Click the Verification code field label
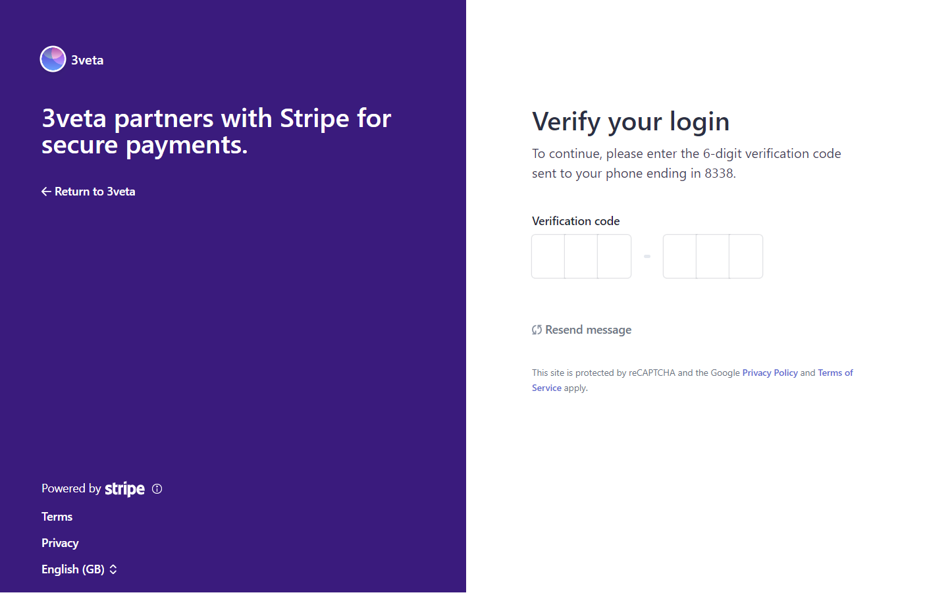Image resolution: width=952 pixels, height=599 pixels. point(576,221)
